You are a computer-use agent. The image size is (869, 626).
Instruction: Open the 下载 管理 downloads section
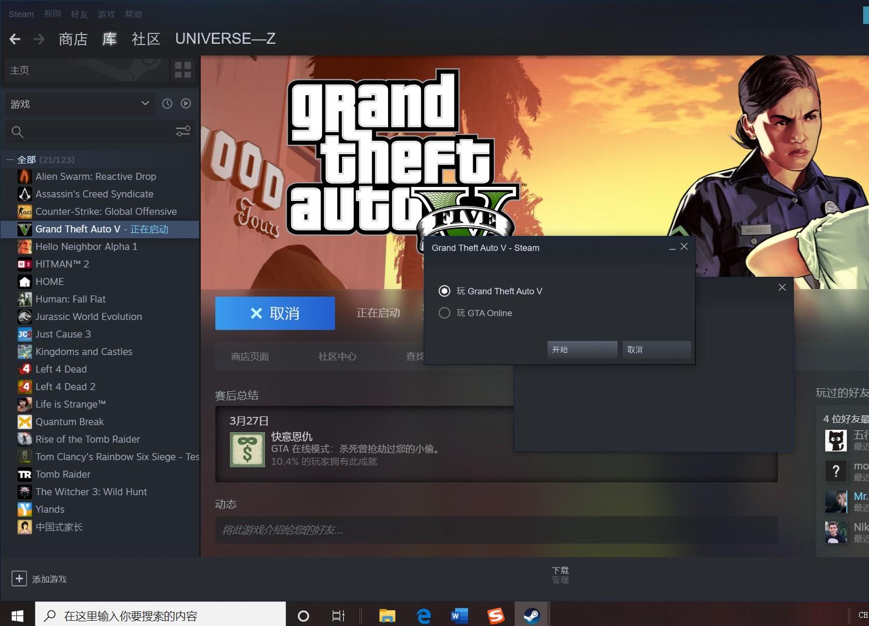pos(560,575)
